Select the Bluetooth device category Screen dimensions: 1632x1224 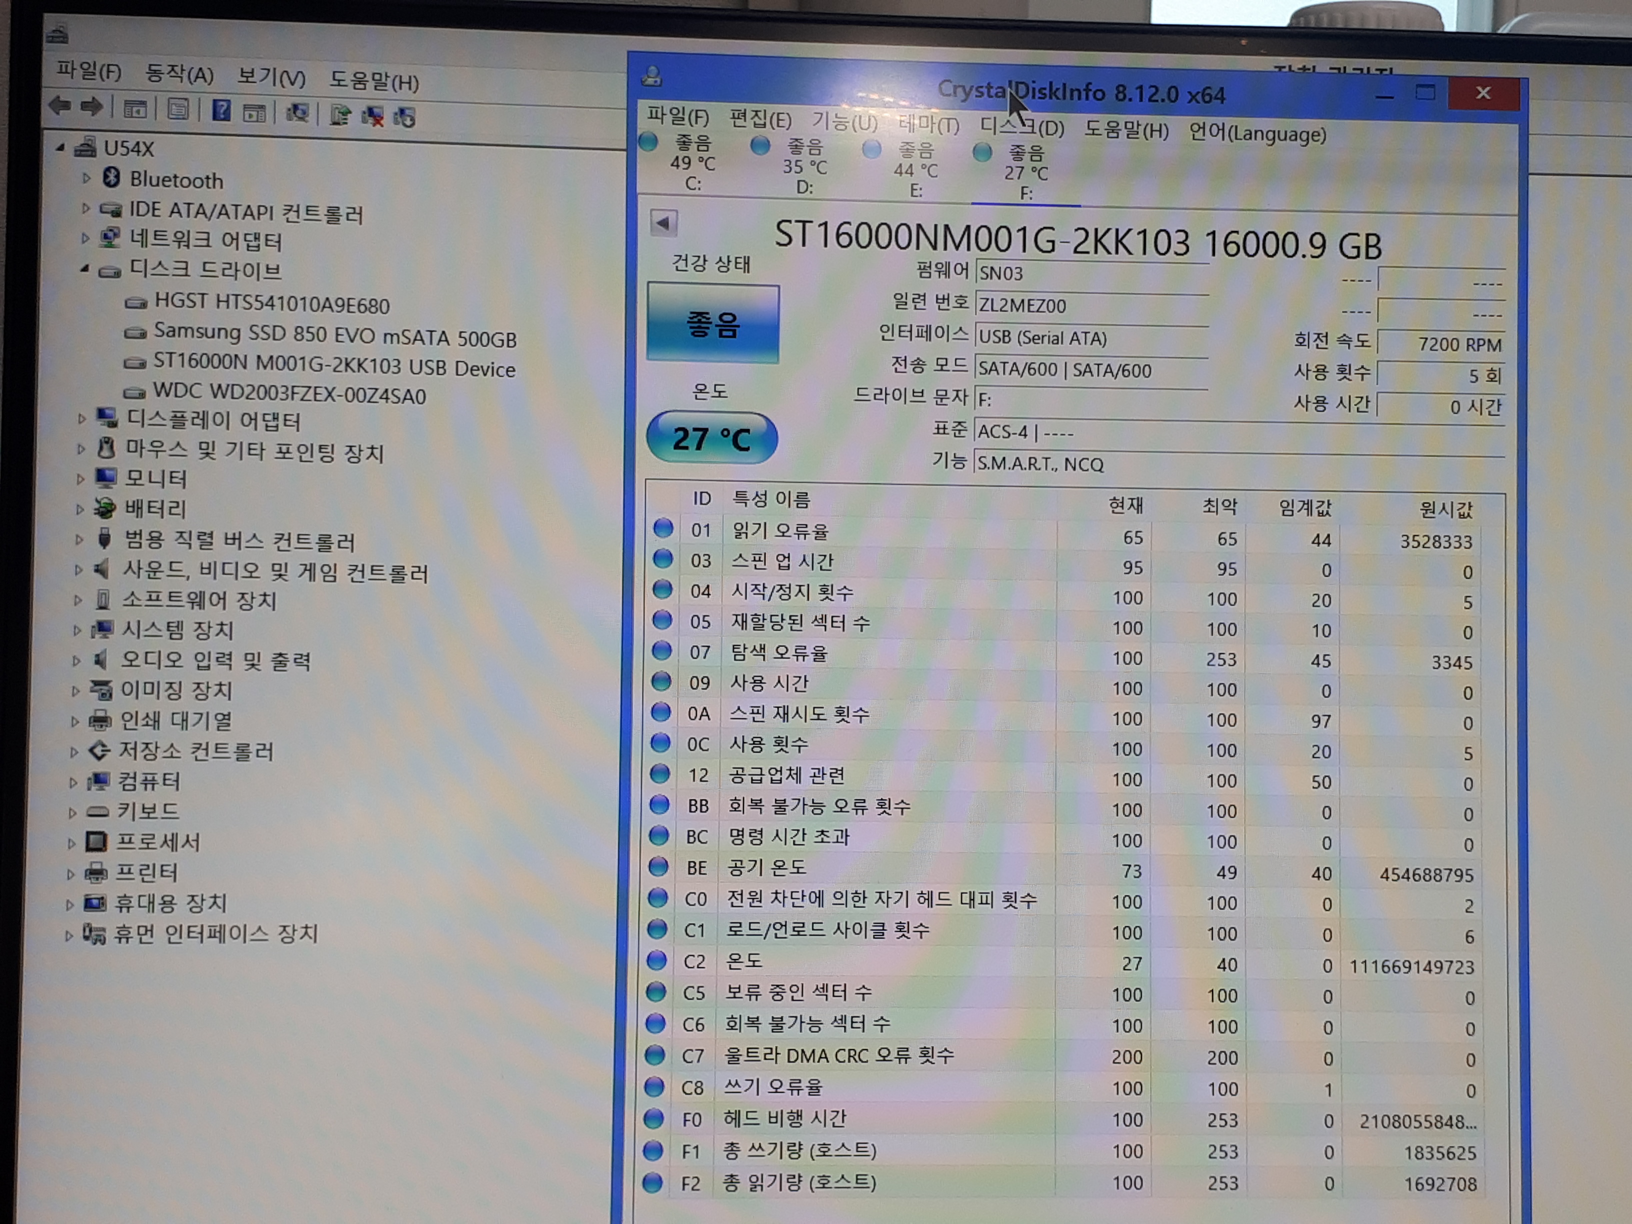pyautogui.click(x=175, y=179)
